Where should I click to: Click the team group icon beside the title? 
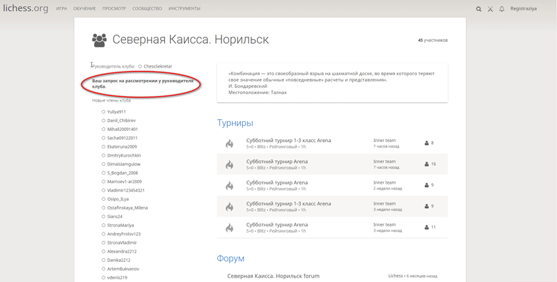[x=99, y=40]
